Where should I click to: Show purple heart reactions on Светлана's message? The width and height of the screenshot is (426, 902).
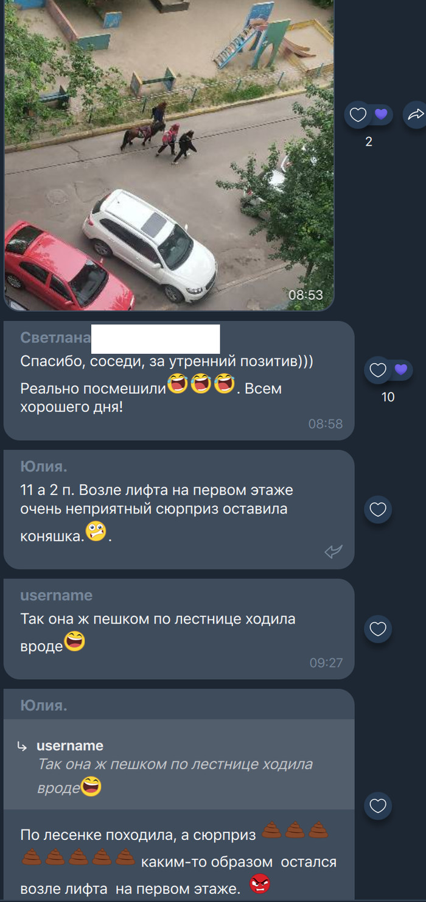pyautogui.click(x=401, y=370)
